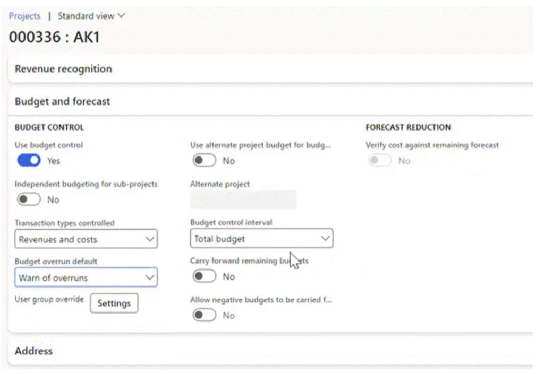
Task: Expand the Revenue recognition section
Action: click(x=64, y=68)
